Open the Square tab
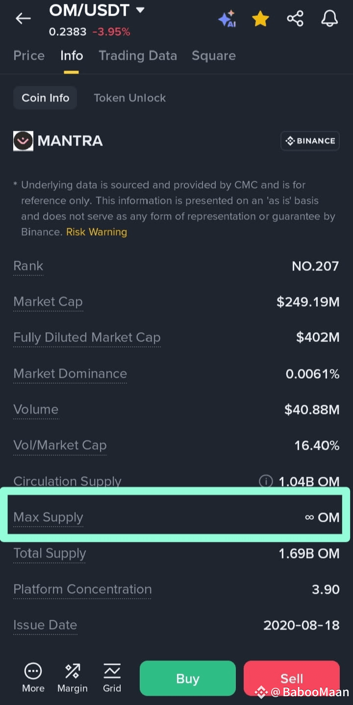Image resolution: width=353 pixels, height=705 pixels. point(214,55)
